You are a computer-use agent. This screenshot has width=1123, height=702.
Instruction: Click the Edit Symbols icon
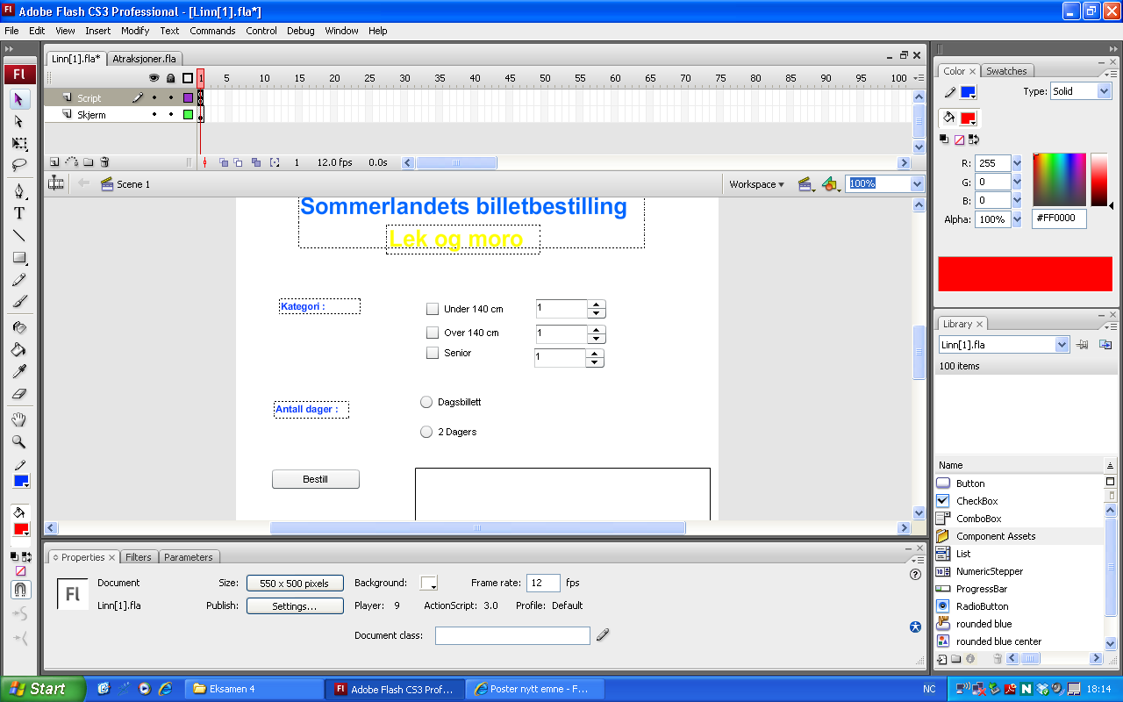(830, 184)
